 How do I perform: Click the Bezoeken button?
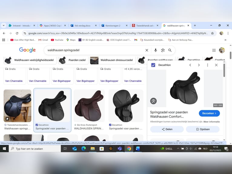[x=209, y=113]
